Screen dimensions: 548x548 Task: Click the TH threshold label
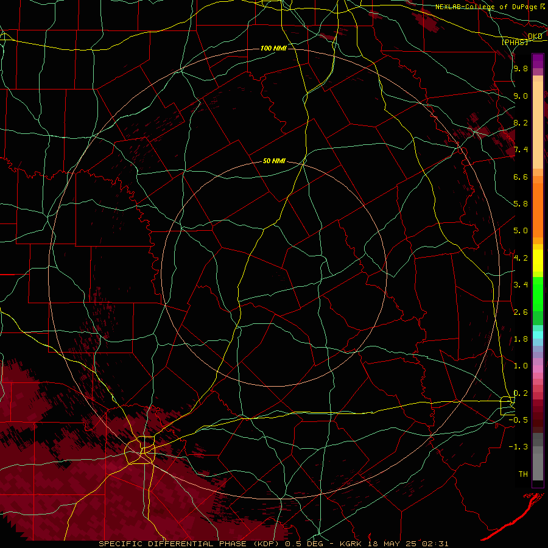tap(523, 474)
